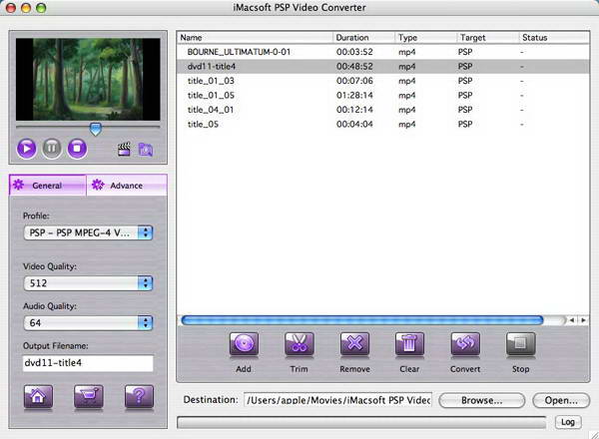
Task: Sort by the Name column header
Action: (x=255, y=37)
